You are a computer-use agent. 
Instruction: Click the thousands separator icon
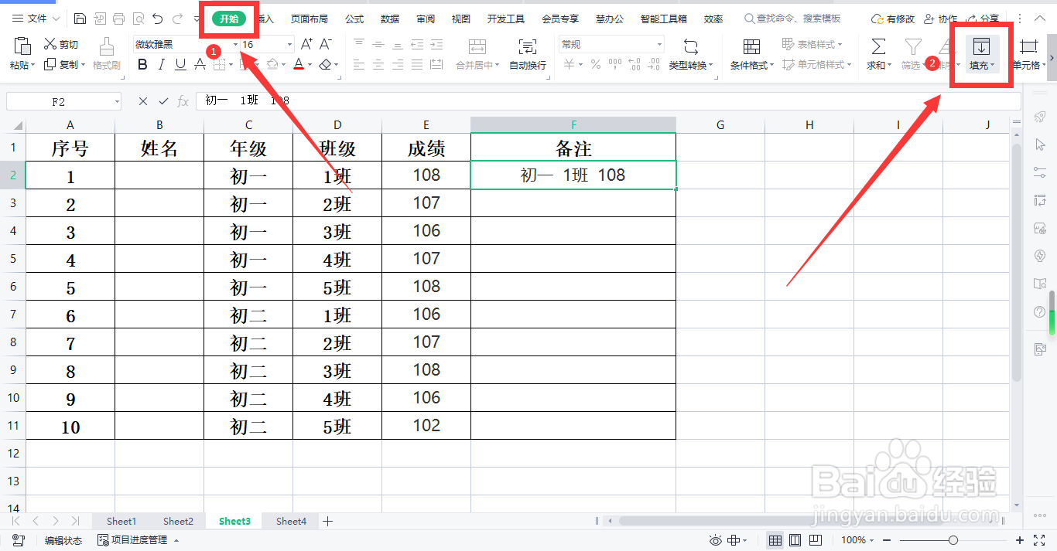[614, 65]
